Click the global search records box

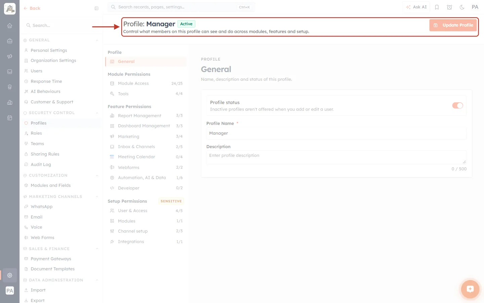coord(181,7)
